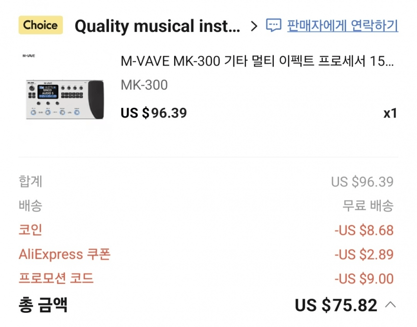Click the M-VAVE MK-300 product title
The width and height of the screenshot is (417, 327).
coord(257,62)
